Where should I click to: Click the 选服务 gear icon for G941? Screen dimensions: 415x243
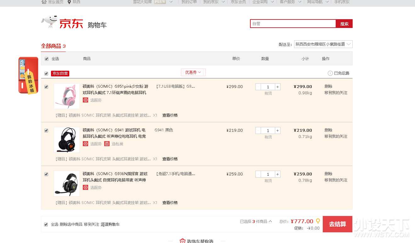[x=86, y=144]
